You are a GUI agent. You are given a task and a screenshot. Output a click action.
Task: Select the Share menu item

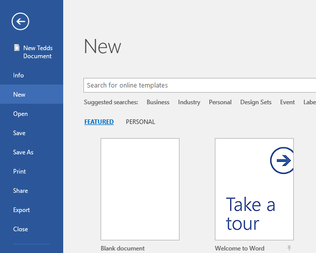pos(21,191)
